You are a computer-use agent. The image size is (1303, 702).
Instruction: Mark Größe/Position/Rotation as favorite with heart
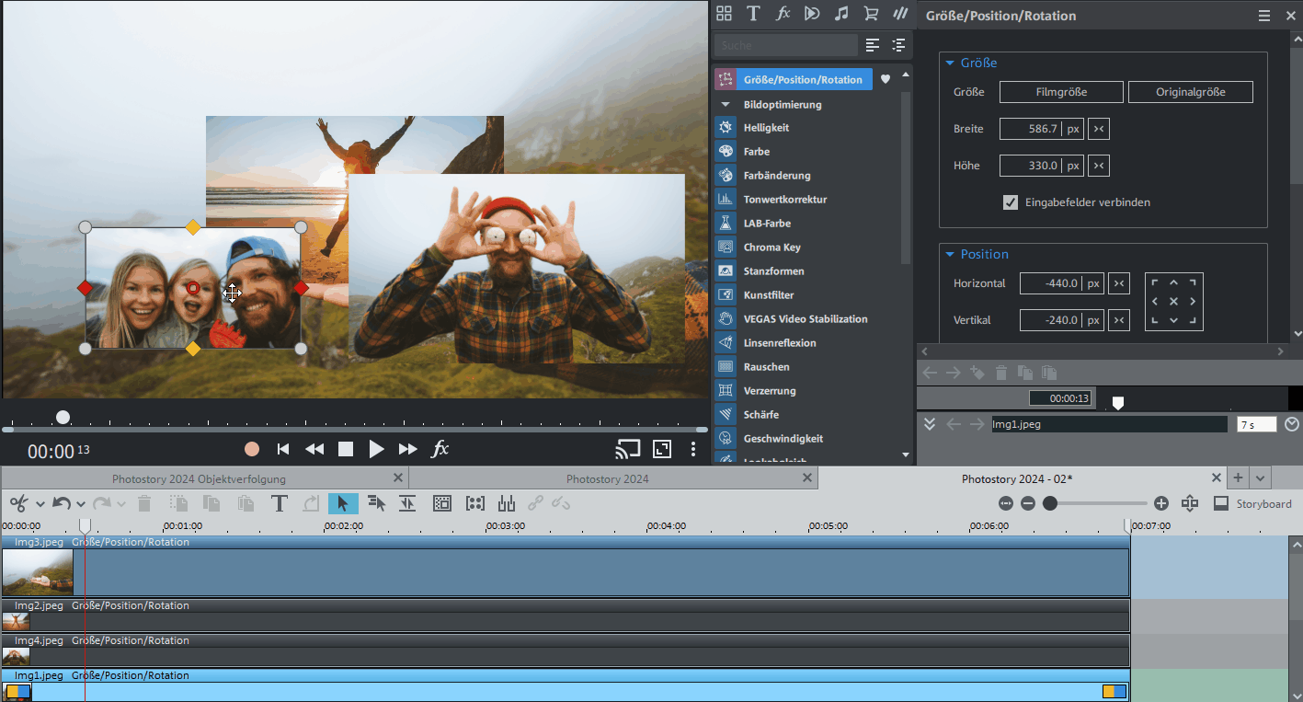pyautogui.click(x=886, y=79)
